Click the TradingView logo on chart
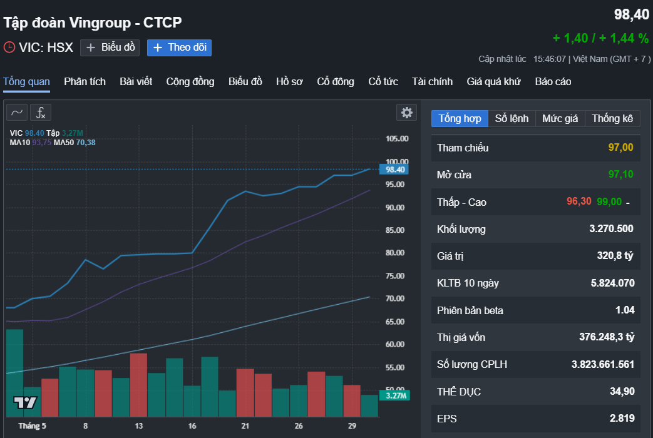 pyautogui.click(x=25, y=402)
